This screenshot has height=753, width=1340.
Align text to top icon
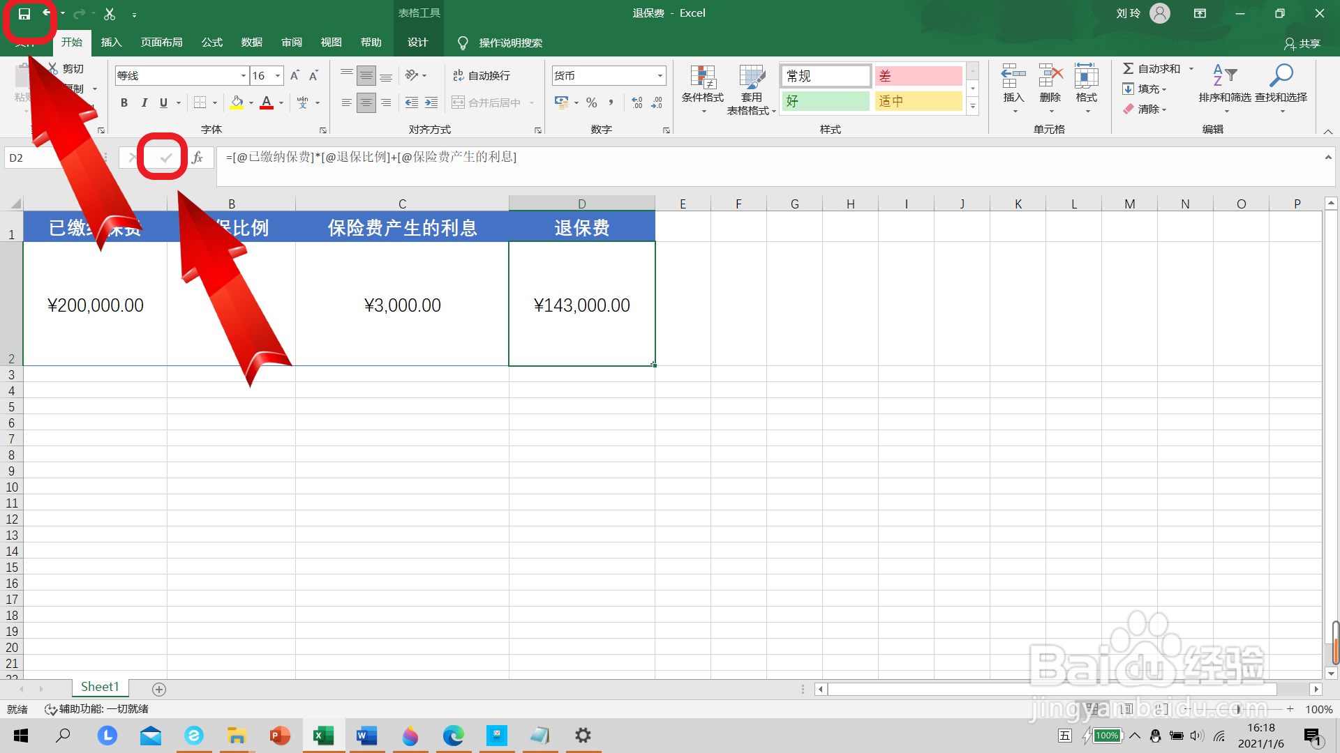pyautogui.click(x=347, y=75)
